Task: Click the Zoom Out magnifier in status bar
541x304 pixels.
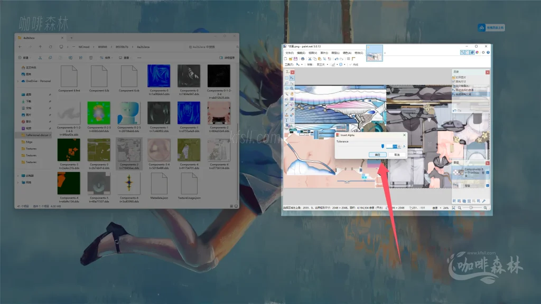Action: coord(460,208)
